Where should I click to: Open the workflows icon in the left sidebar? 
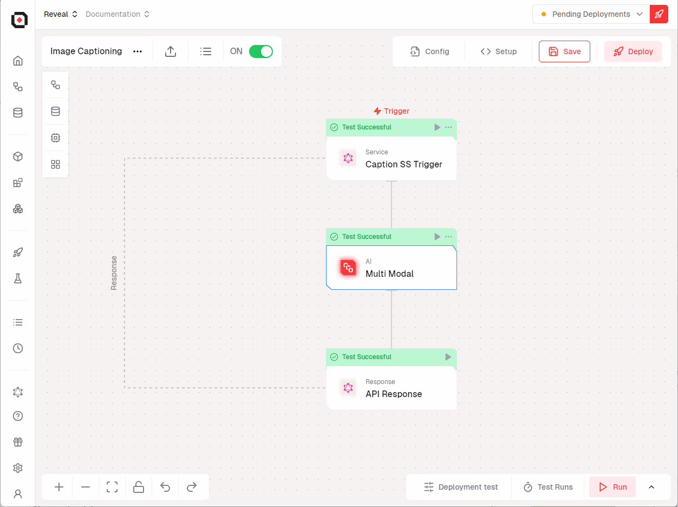(x=18, y=87)
